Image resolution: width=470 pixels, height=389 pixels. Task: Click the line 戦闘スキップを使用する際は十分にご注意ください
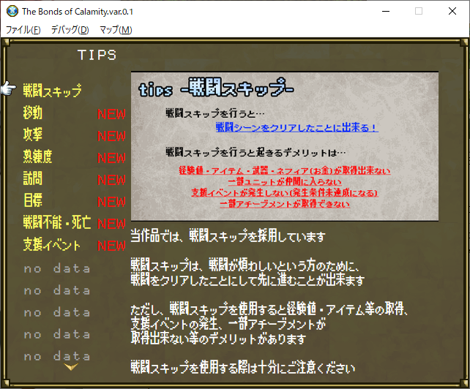(243, 368)
